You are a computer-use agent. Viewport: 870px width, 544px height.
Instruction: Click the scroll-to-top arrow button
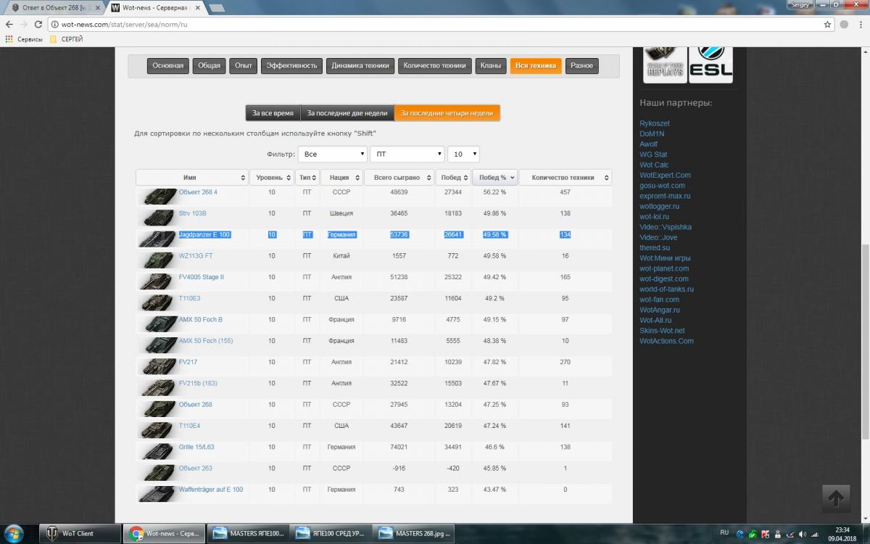835,498
